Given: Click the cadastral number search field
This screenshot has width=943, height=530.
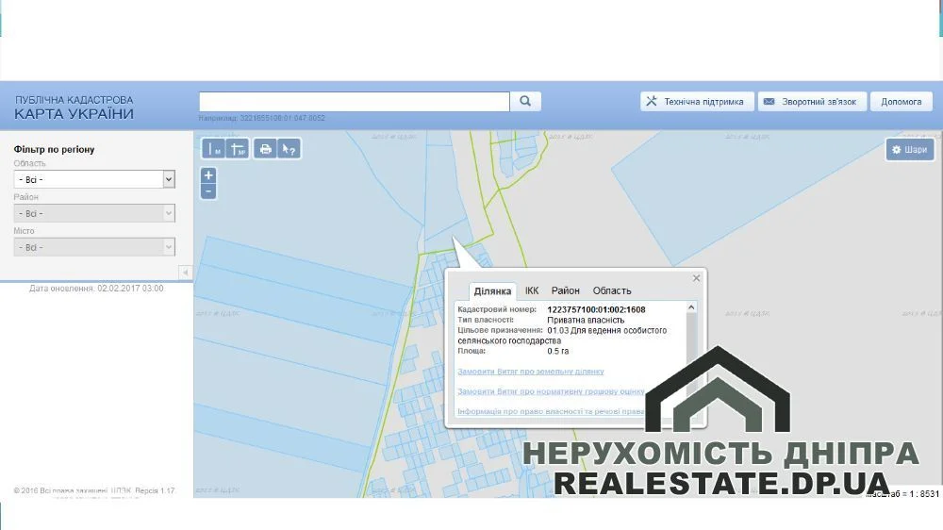Looking at the screenshot, I should point(355,101).
